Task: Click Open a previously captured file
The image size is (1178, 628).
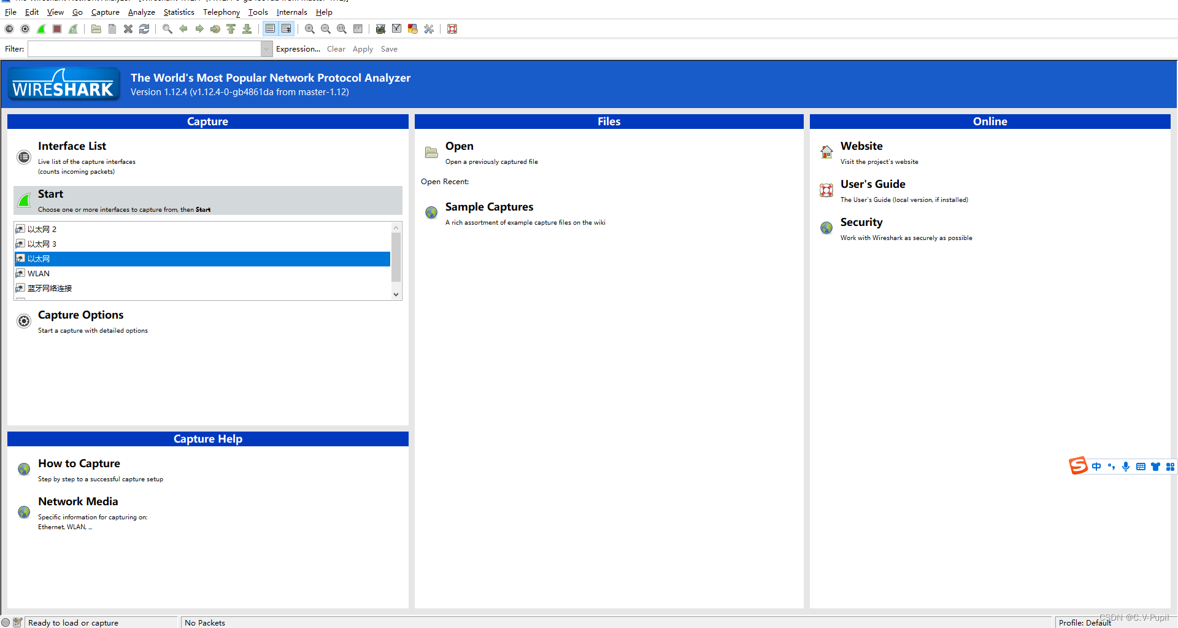Action: point(459,146)
